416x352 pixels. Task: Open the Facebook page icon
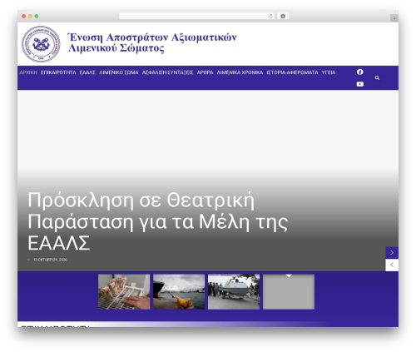(x=359, y=72)
